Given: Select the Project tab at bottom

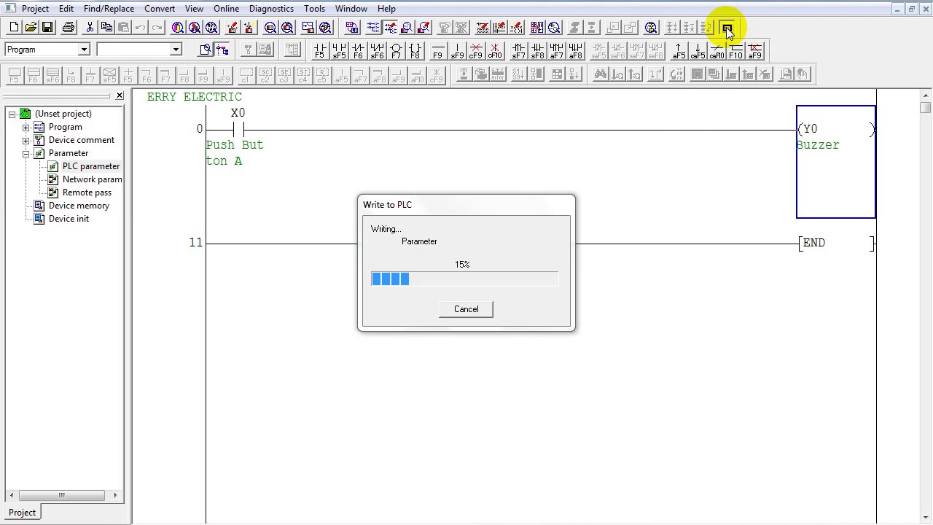Looking at the screenshot, I should [x=22, y=513].
